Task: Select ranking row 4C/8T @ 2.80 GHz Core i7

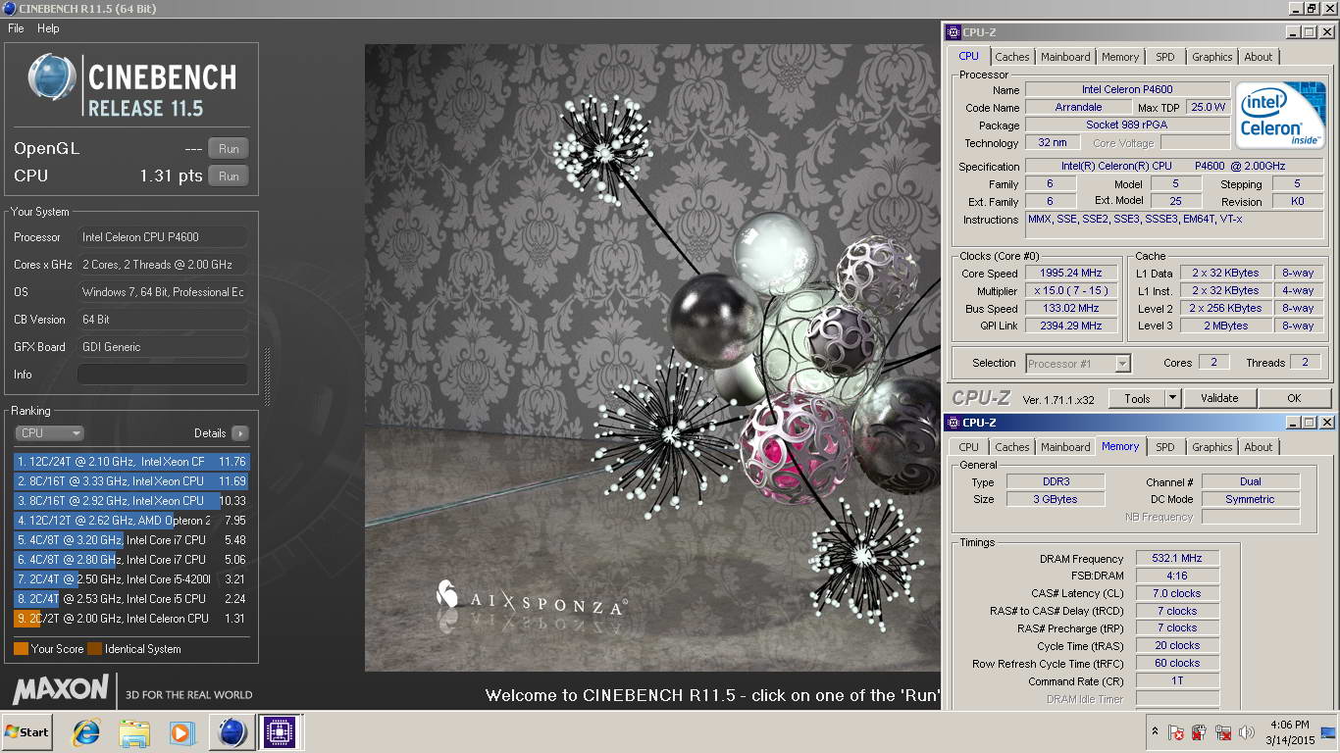Action: tap(131, 560)
